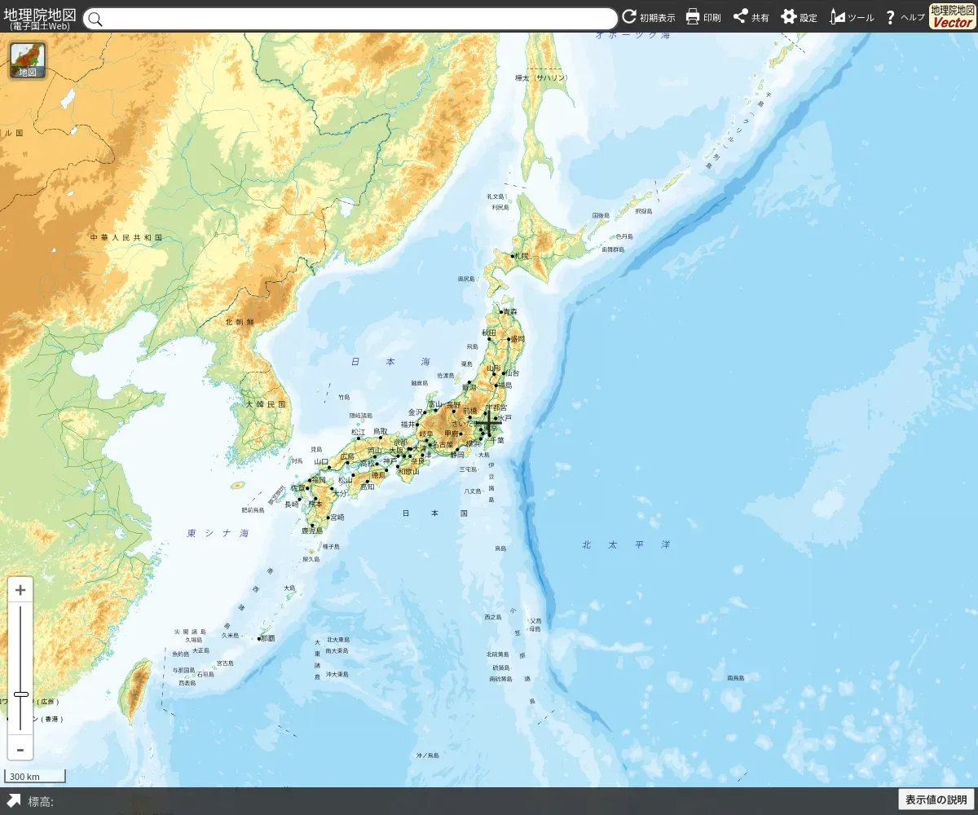Click the 札幌 city label
The image size is (978, 815).
(x=522, y=256)
